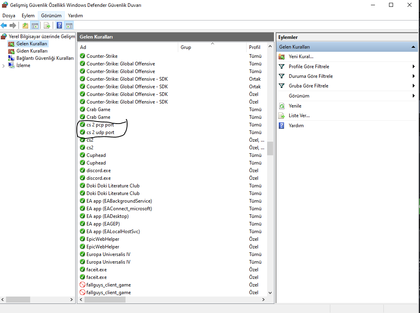Click the rules list scroll up arrow
420x313 pixels.
pos(270,46)
